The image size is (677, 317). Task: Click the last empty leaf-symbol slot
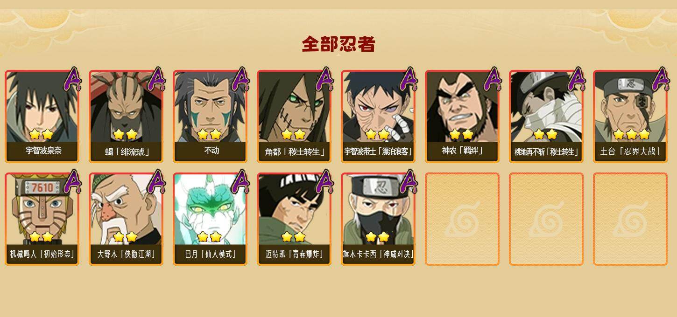click(630, 219)
